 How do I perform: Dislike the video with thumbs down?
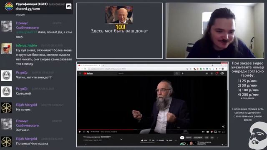click(x=151, y=140)
